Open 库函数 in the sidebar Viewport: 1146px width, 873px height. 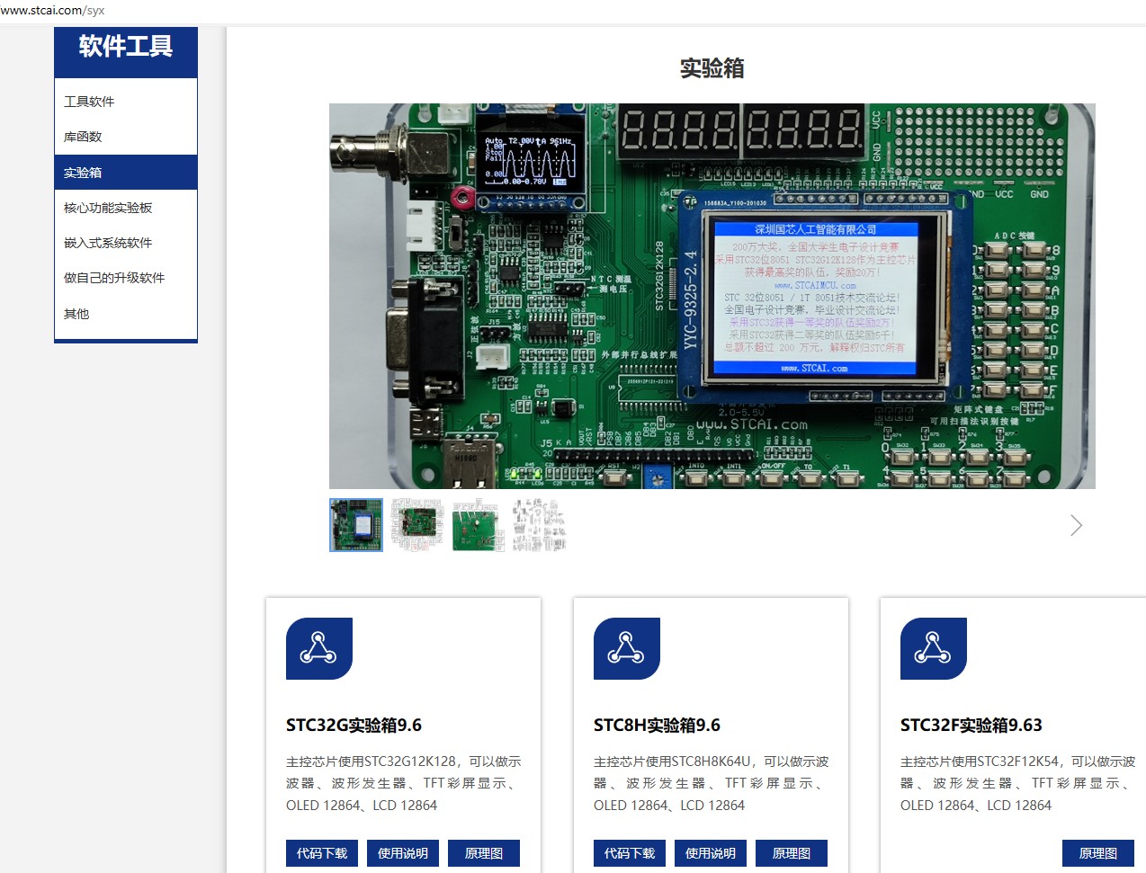(x=83, y=137)
